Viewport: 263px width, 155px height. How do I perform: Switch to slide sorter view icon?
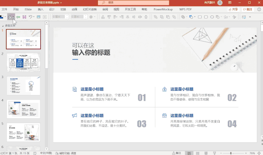click(x=198, y=153)
